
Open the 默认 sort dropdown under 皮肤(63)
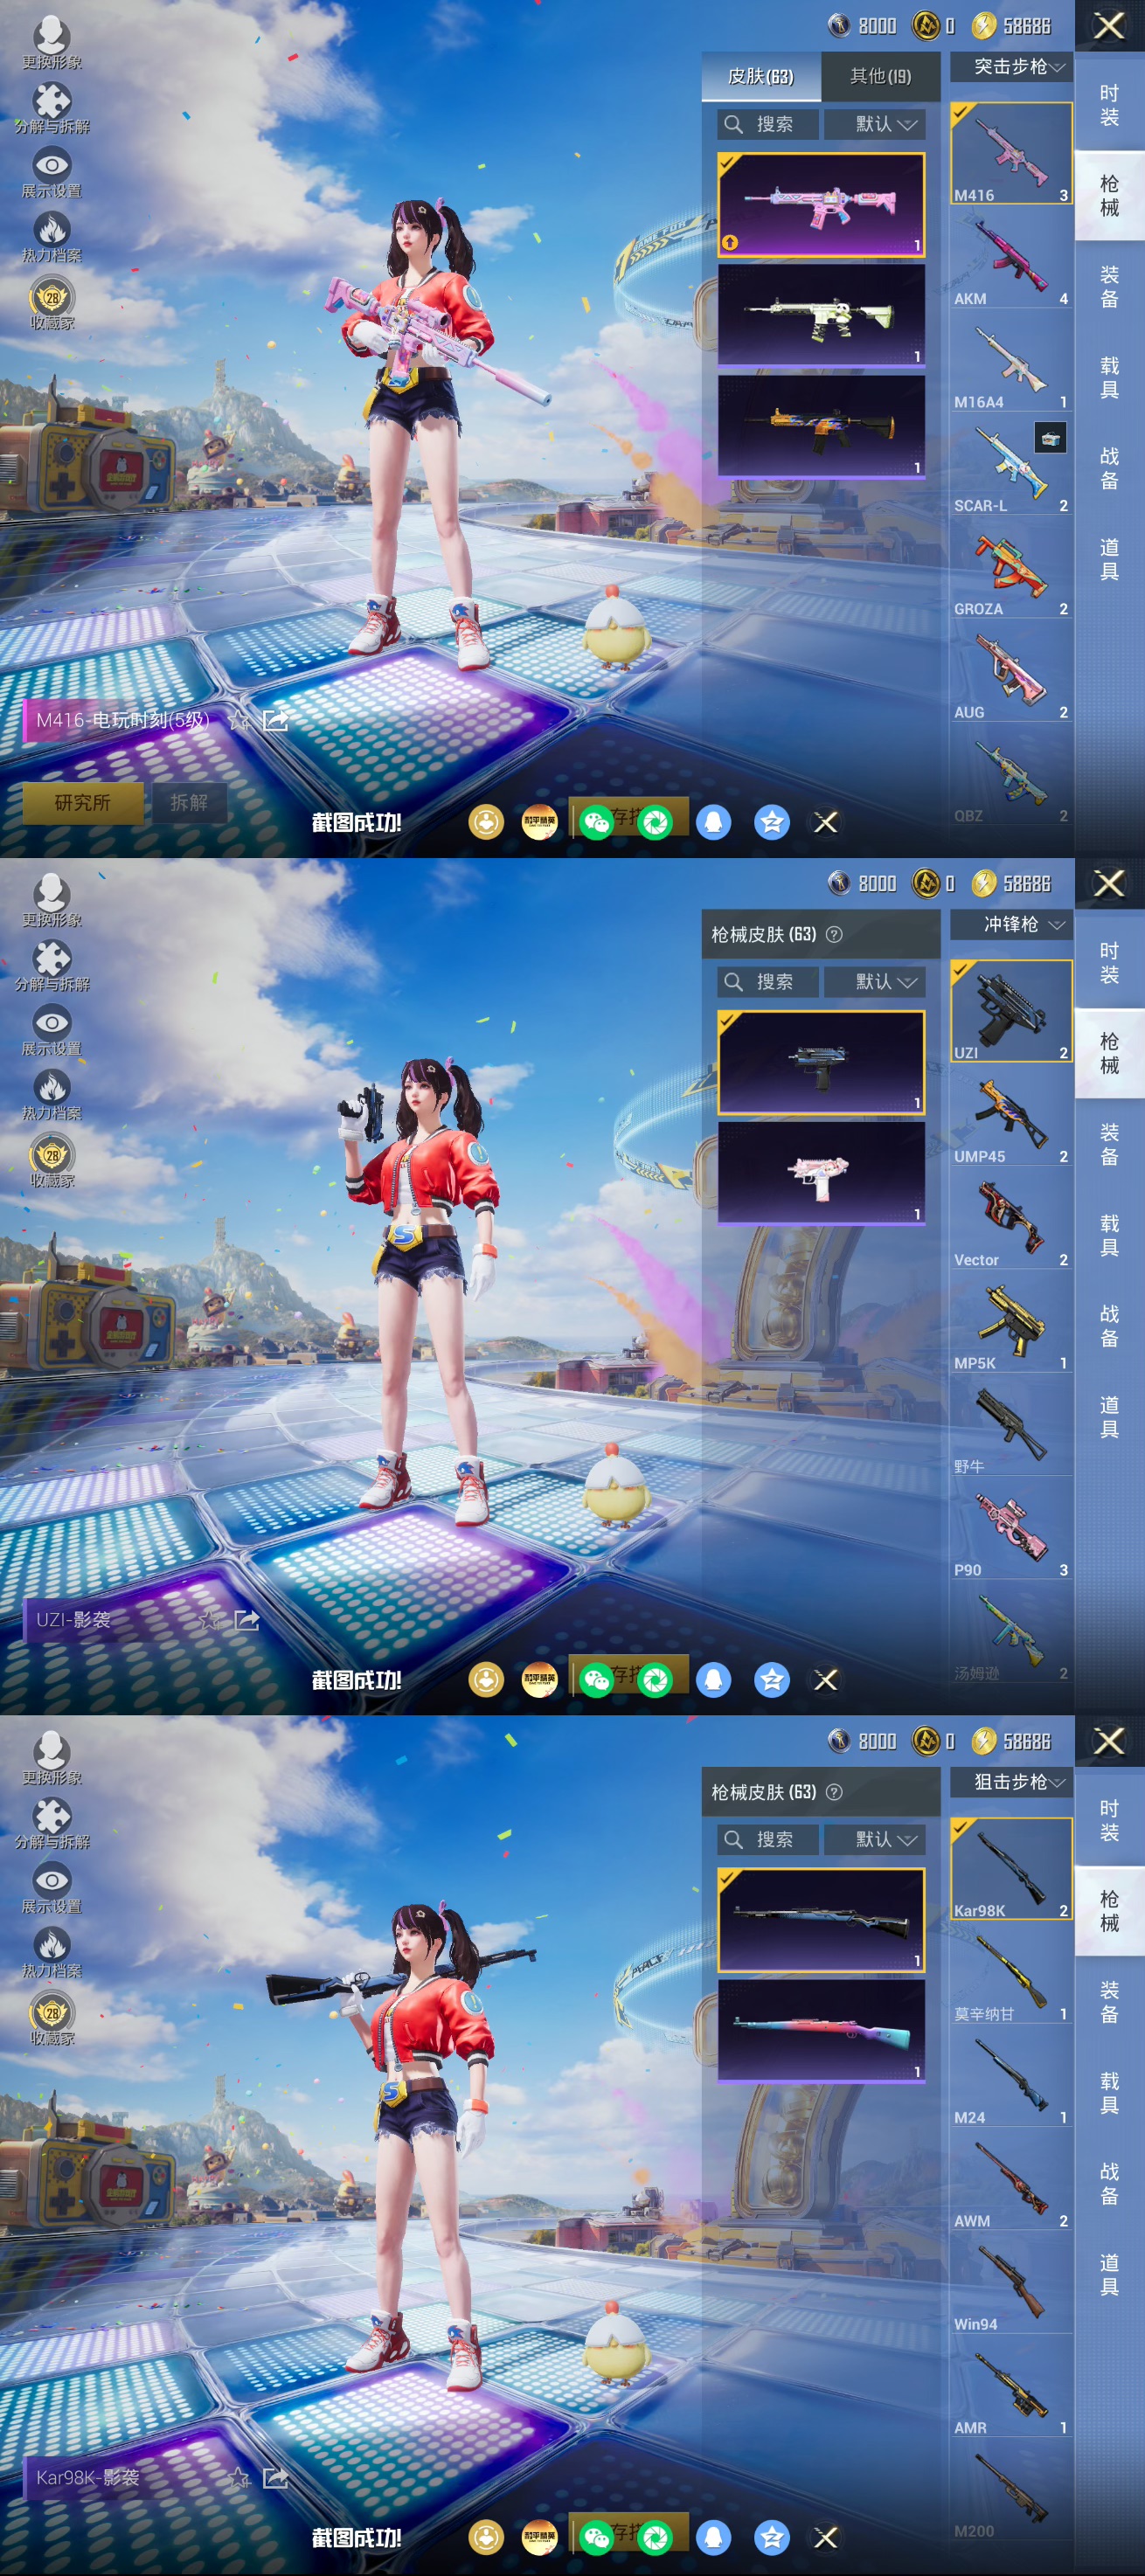pyautogui.click(x=875, y=124)
